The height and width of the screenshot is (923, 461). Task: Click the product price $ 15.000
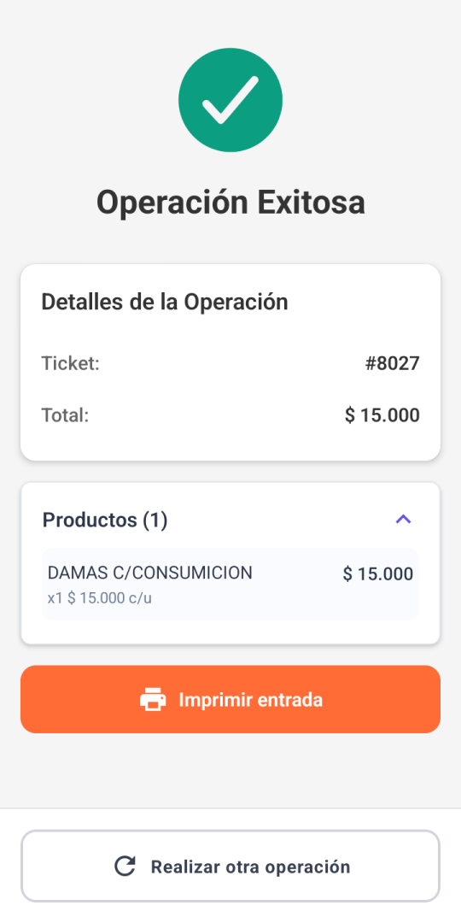[x=378, y=573]
